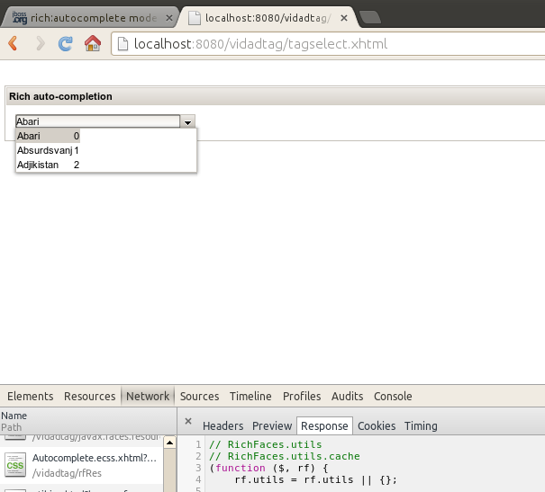This screenshot has width=545, height=492.
Task: Choose the Adjikistan suggestion
Action: coord(49,165)
